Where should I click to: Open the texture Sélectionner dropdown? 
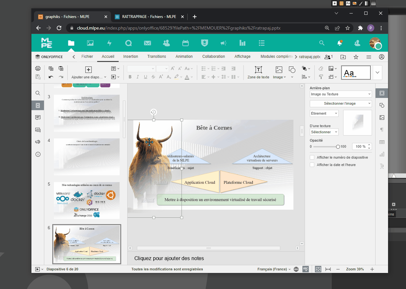click(324, 132)
